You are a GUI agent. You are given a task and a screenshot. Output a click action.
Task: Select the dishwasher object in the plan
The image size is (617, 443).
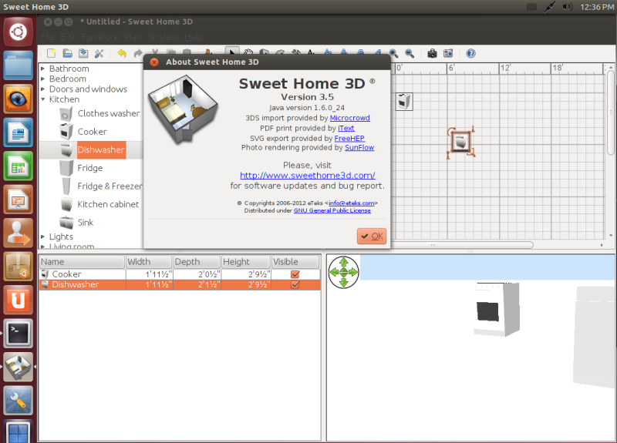click(460, 142)
